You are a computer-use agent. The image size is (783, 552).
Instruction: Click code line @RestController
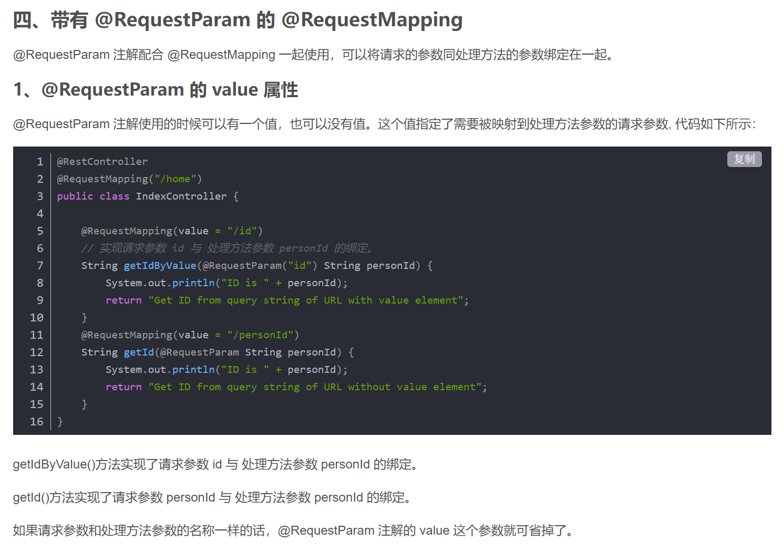point(102,162)
